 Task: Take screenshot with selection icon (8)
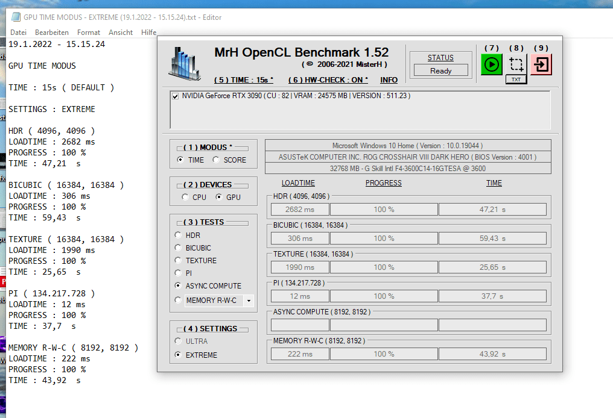516,64
